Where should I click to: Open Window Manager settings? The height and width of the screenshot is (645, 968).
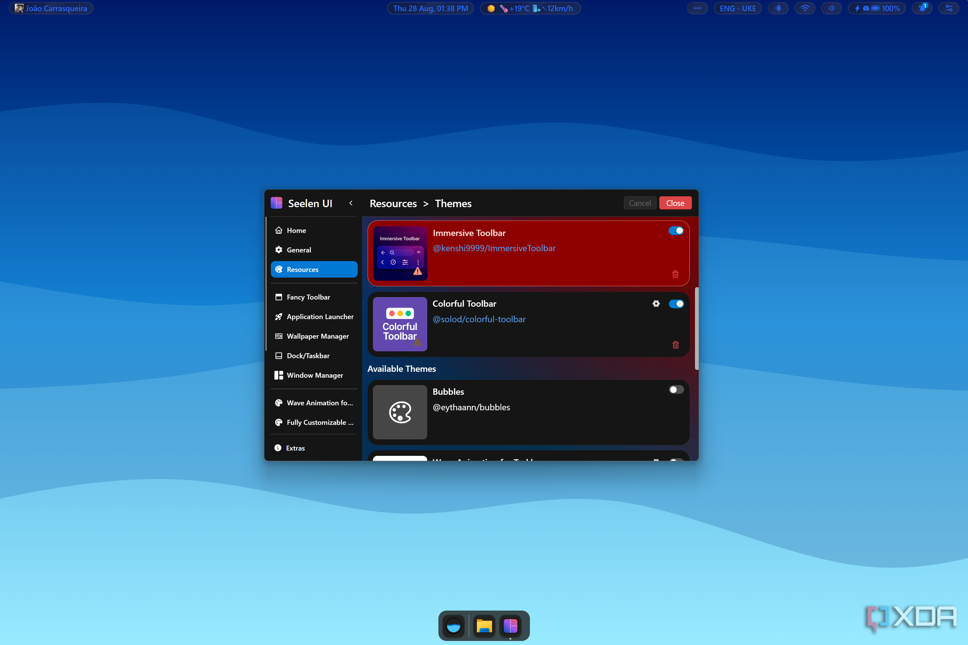click(314, 375)
